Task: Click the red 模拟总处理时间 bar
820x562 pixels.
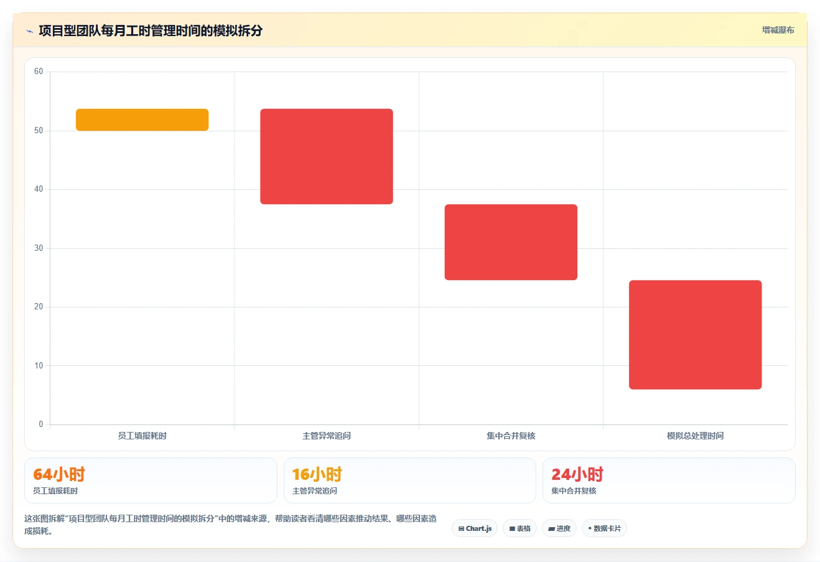Action: (695, 335)
